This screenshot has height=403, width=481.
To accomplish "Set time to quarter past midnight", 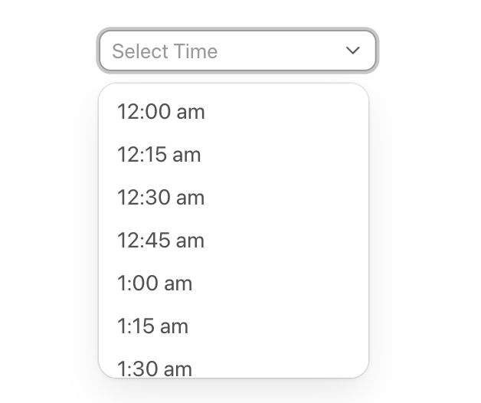I will 159,155.
